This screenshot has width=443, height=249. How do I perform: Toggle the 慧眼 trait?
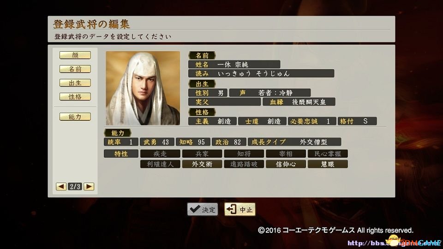328,164
